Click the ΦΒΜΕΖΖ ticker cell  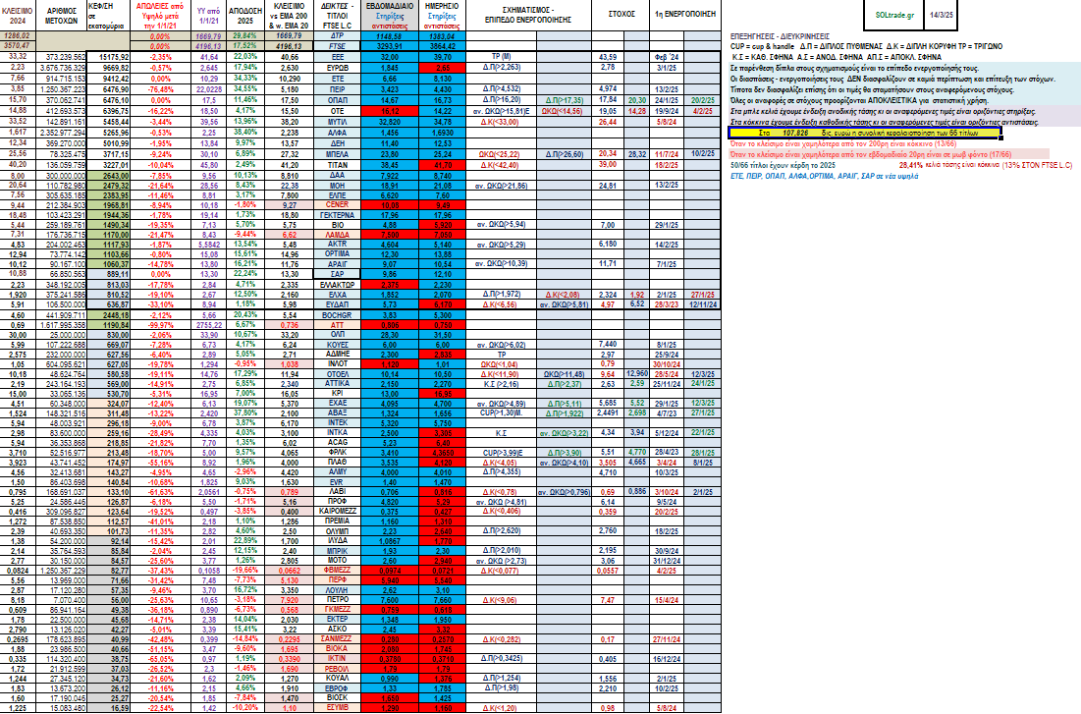click(338, 572)
